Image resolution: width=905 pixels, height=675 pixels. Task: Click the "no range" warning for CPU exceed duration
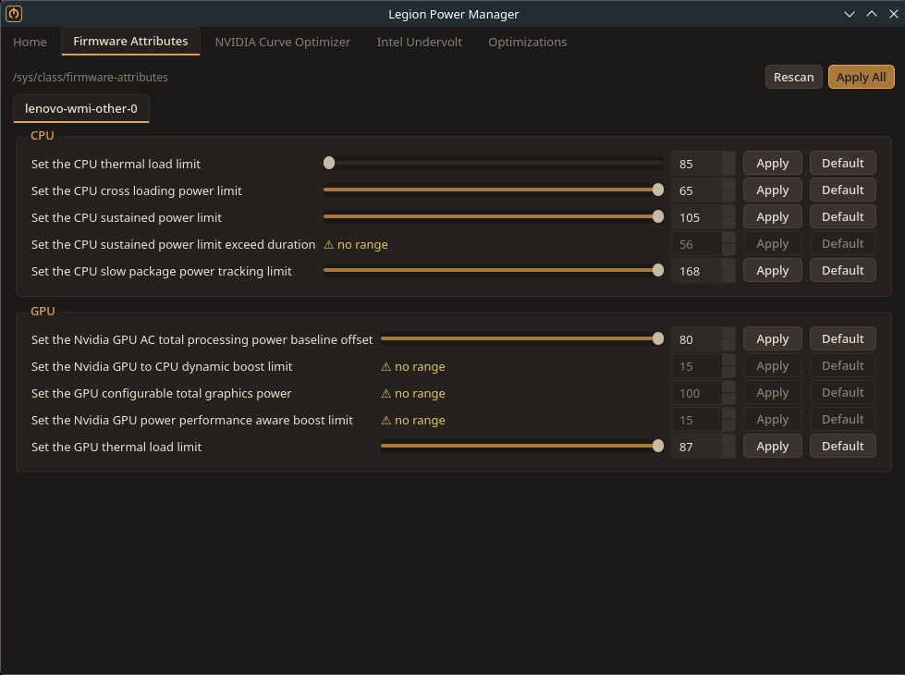(356, 245)
